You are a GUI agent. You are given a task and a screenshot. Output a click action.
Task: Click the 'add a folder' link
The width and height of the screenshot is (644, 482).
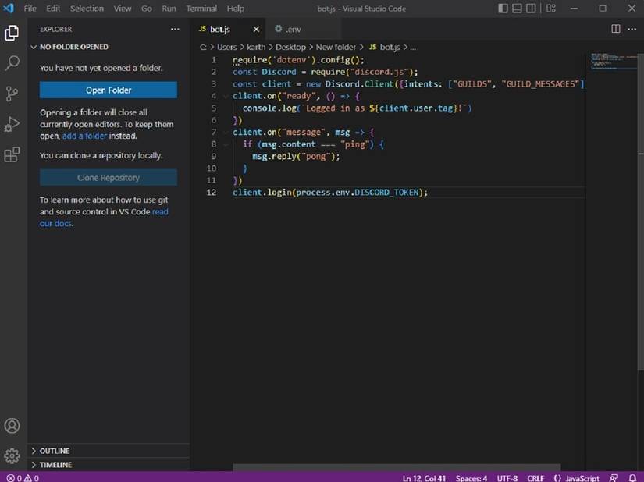tap(86, 136)
